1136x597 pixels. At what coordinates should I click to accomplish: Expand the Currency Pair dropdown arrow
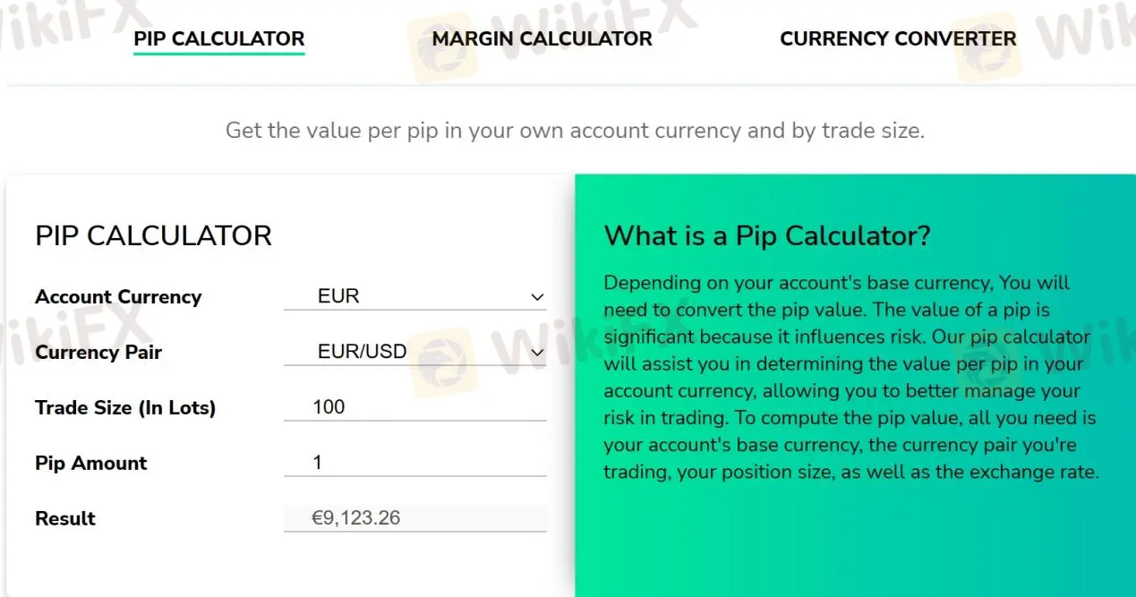[537, 353]
